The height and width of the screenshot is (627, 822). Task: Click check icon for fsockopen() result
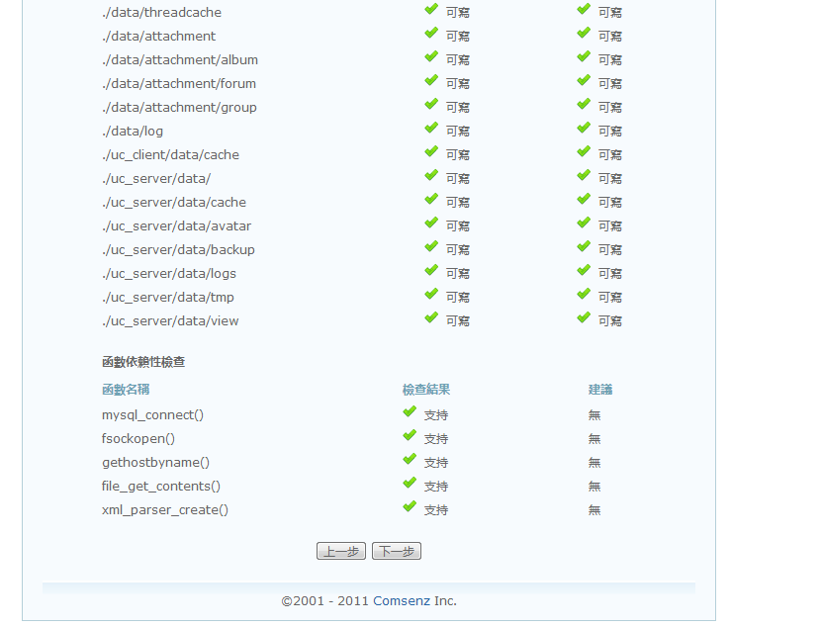410,436
